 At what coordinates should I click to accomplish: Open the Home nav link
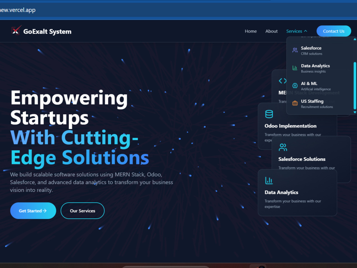coord(251,31)
